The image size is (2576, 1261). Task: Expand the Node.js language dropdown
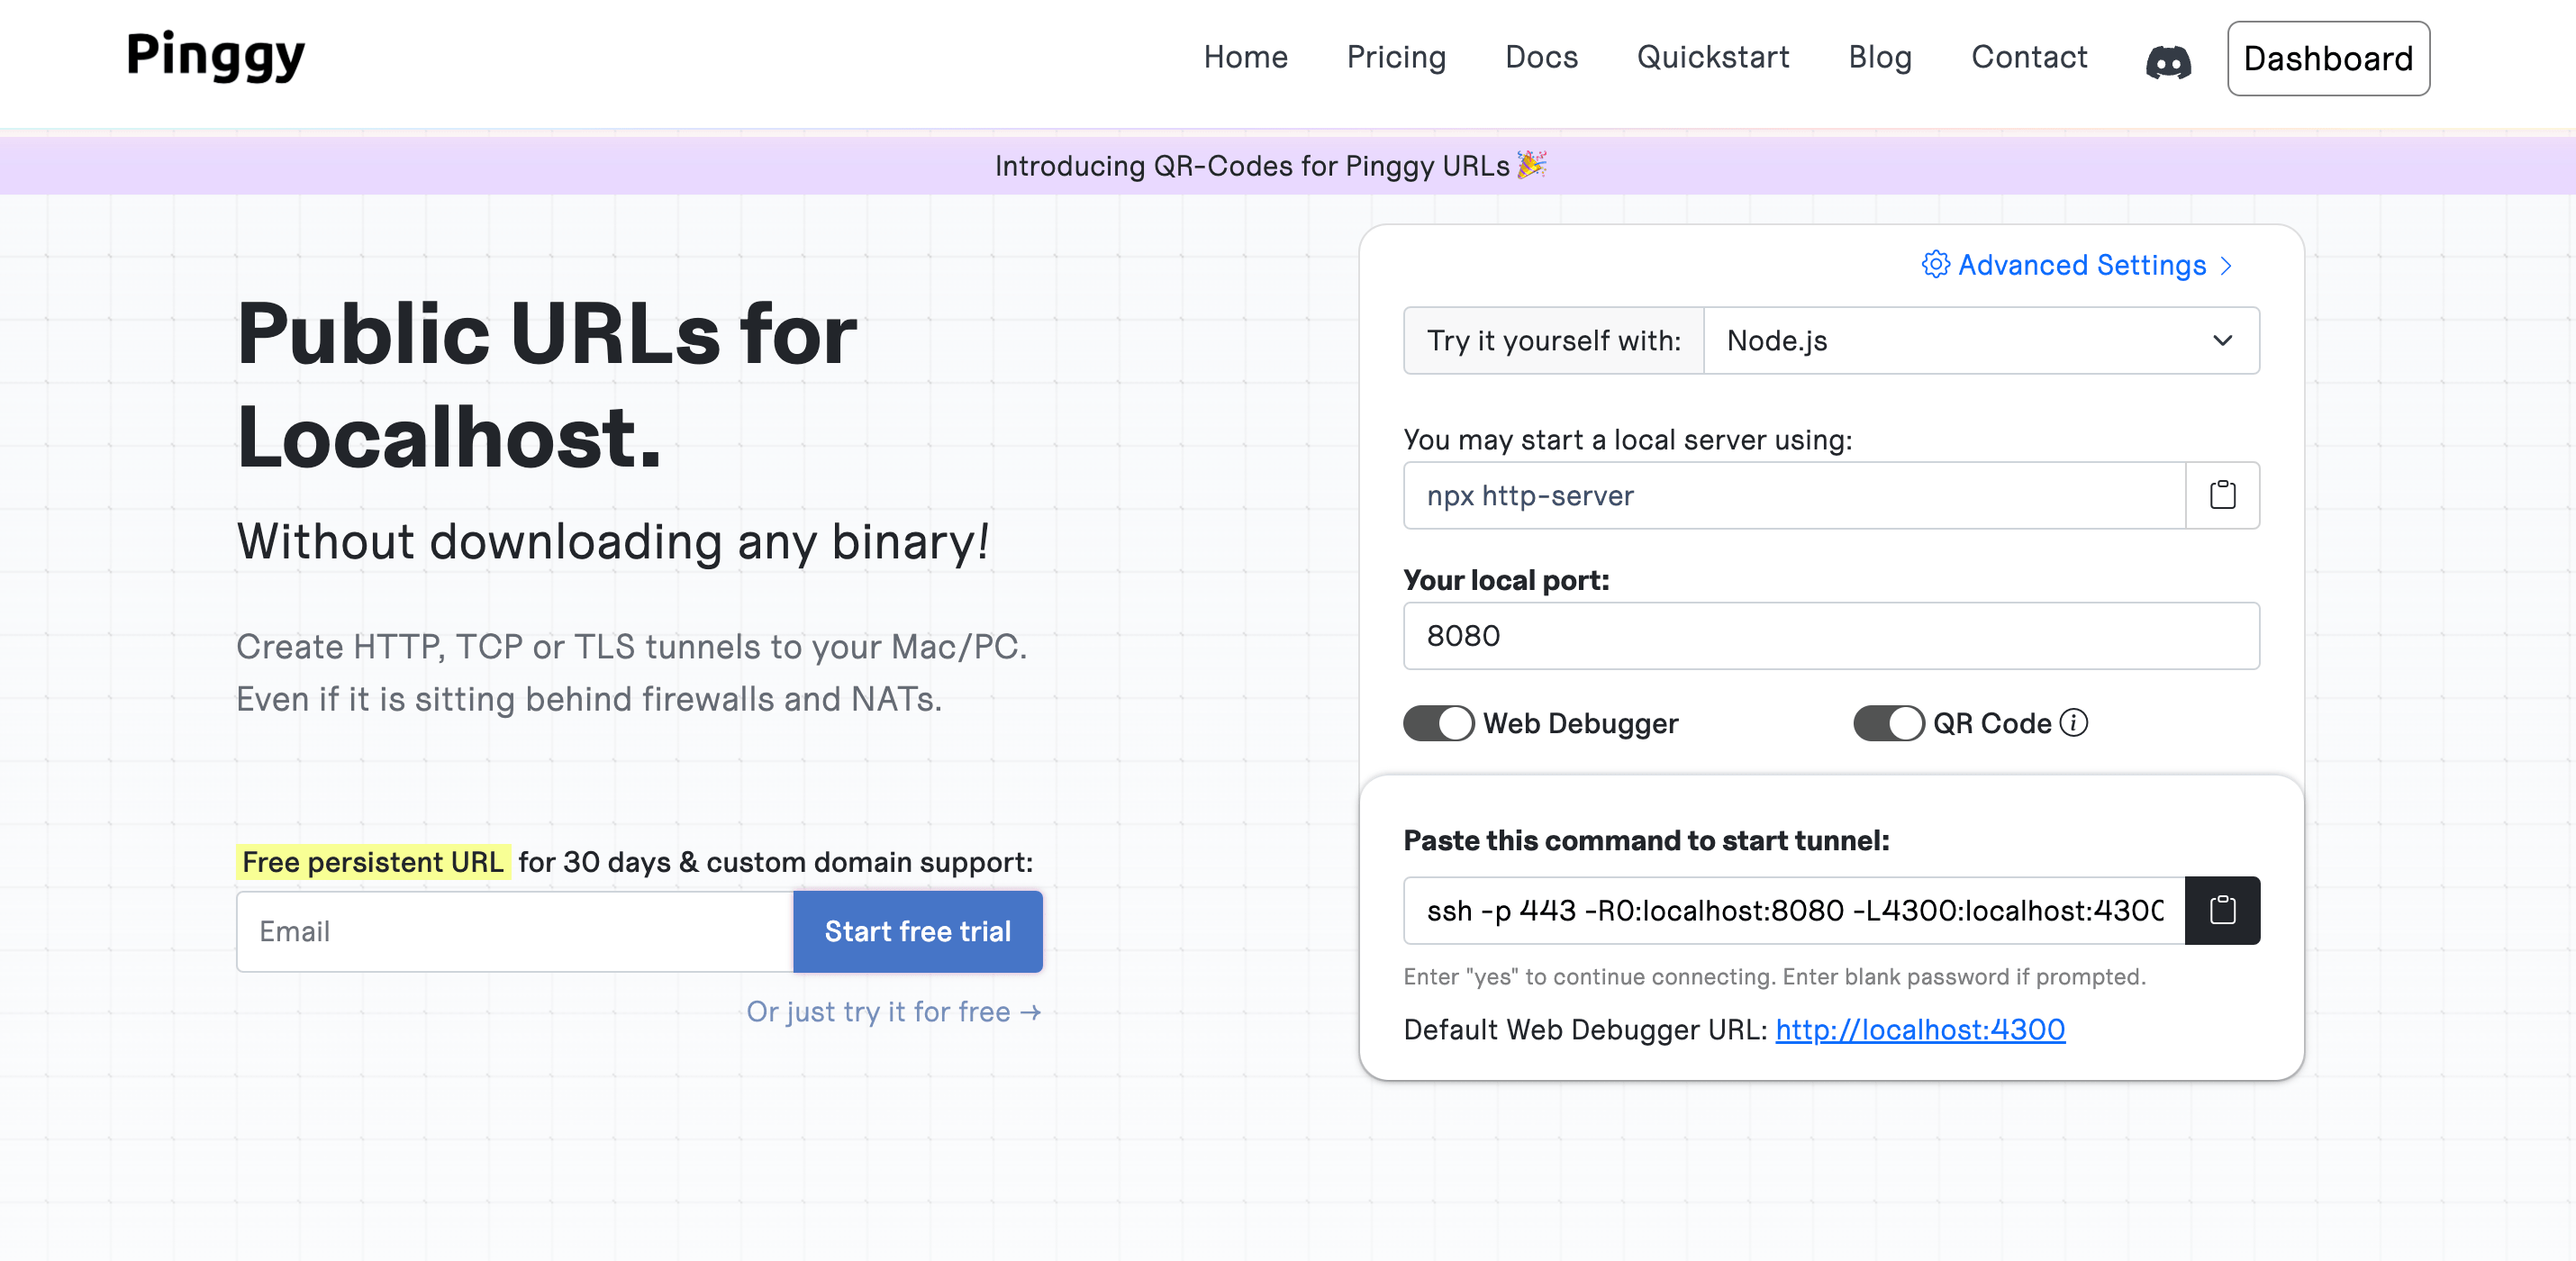click(x=1980, y=341)
